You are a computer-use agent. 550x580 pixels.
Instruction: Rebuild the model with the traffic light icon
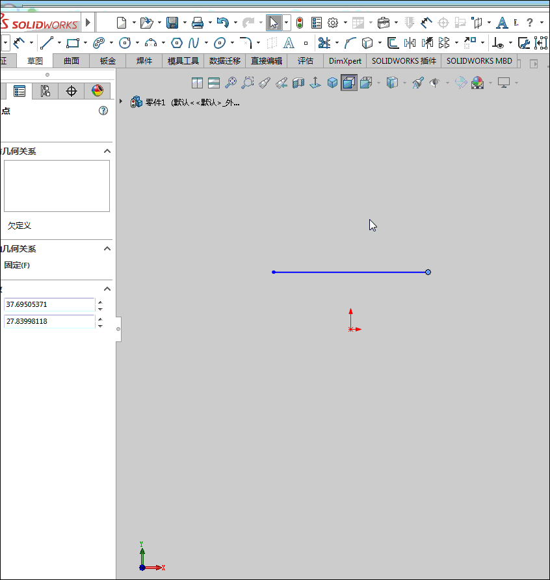pos(300,23)
